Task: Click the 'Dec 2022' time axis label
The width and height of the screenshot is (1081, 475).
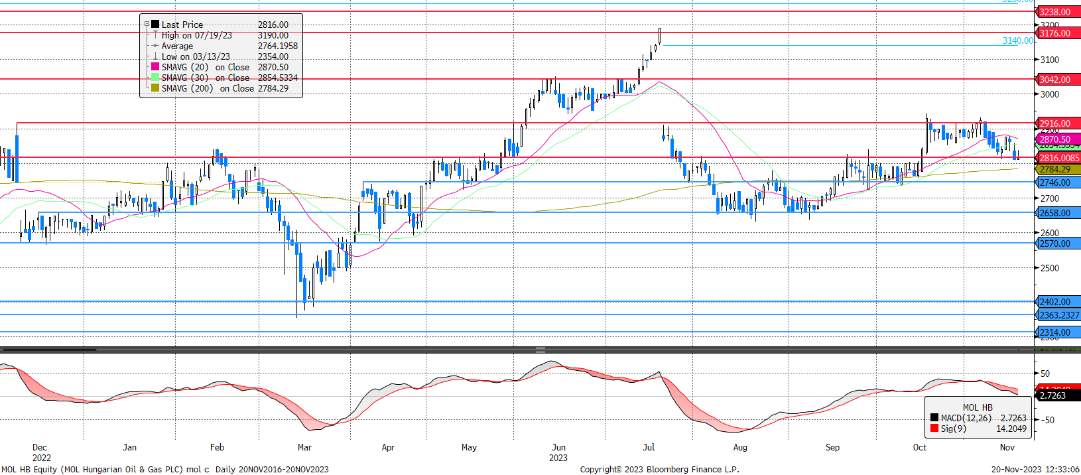Action: [x=41, y=452]
